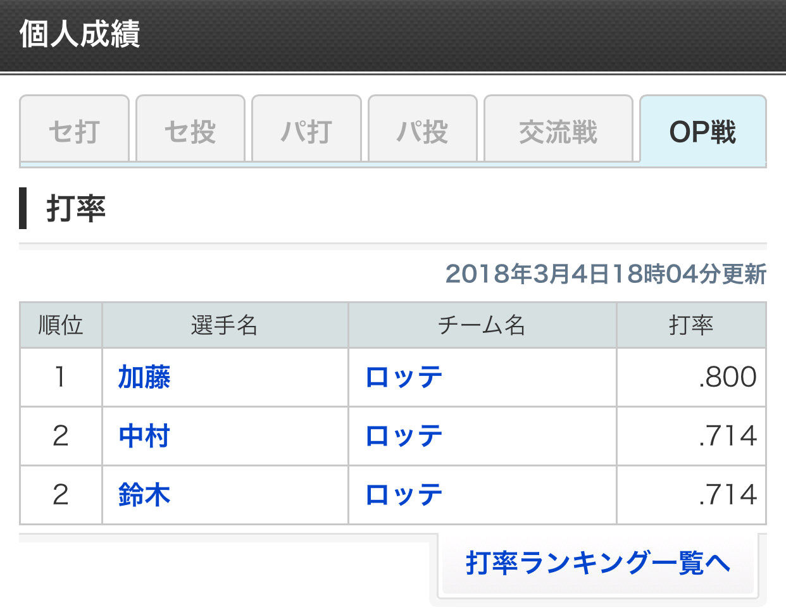Open the 交流戦 tab
This screenshot has height=612, width=786.
558,132
